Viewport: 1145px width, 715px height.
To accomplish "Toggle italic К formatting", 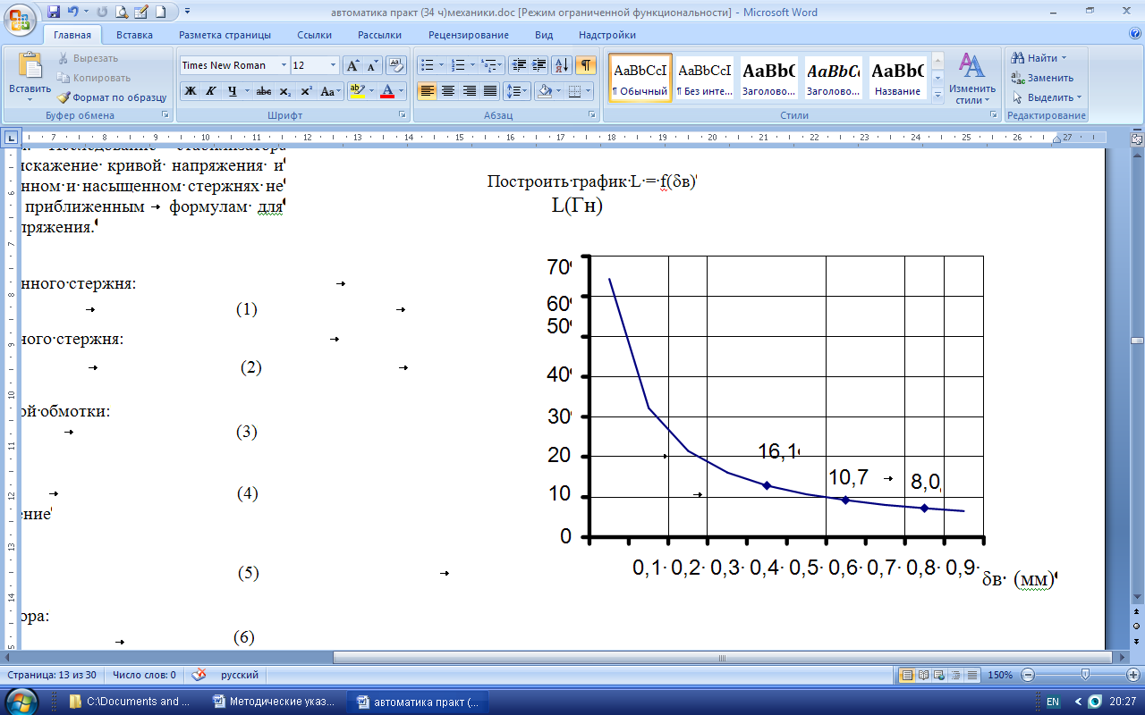I will 211,91.
